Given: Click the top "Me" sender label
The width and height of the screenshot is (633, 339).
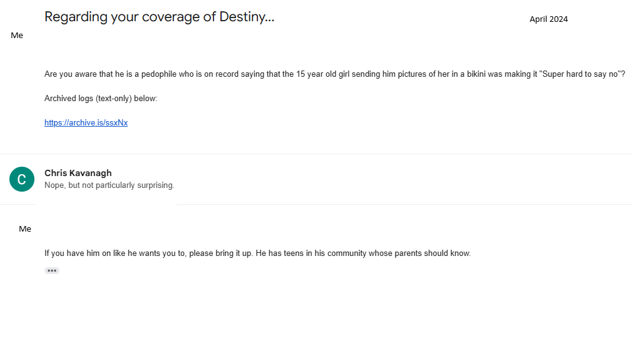Looking at the screenshot, I should (17, 36).
